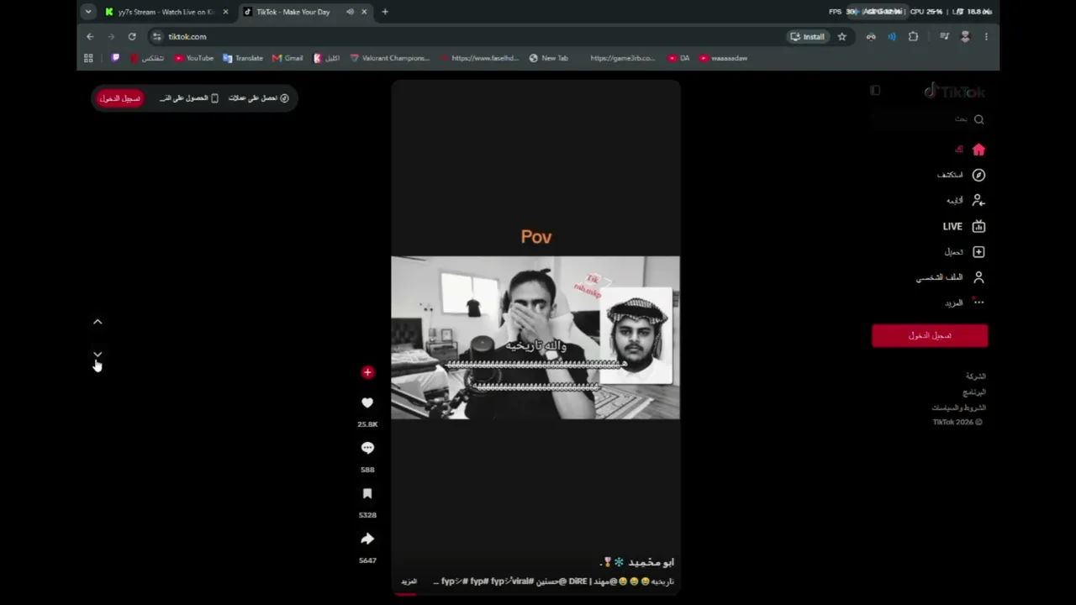View site information icon in address bar
This screenshot has width=1076, height=605.
click(x=156, y=36)
